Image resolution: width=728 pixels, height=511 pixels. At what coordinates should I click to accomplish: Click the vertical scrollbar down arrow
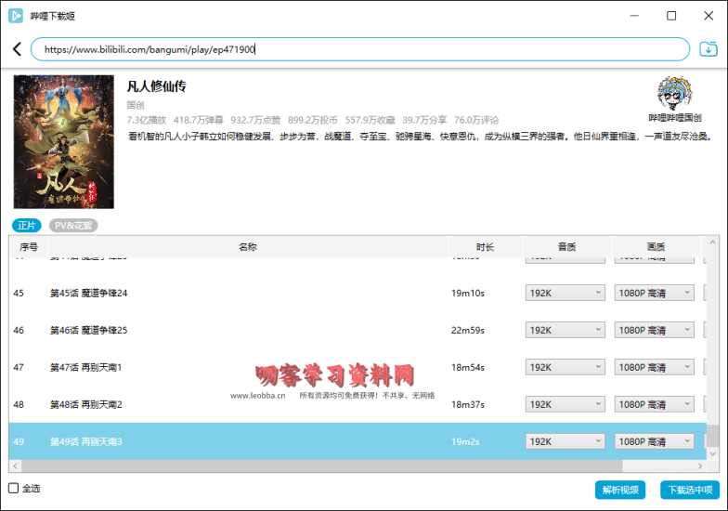(x=713, y=453)
